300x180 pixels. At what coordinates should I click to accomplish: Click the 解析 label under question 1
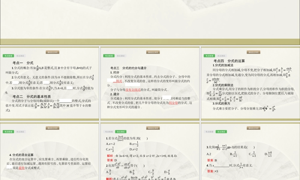coord(109,156)
